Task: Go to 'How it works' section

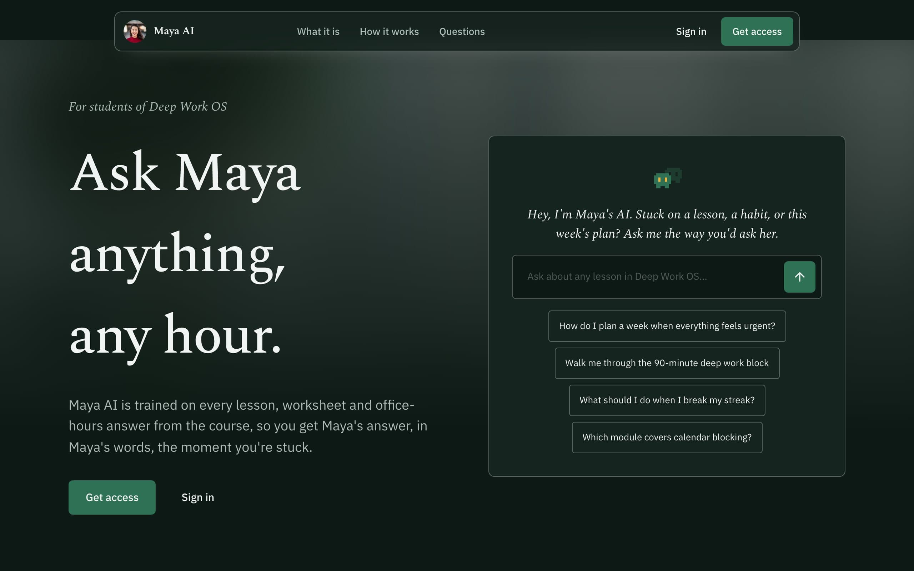Action: 389,31
